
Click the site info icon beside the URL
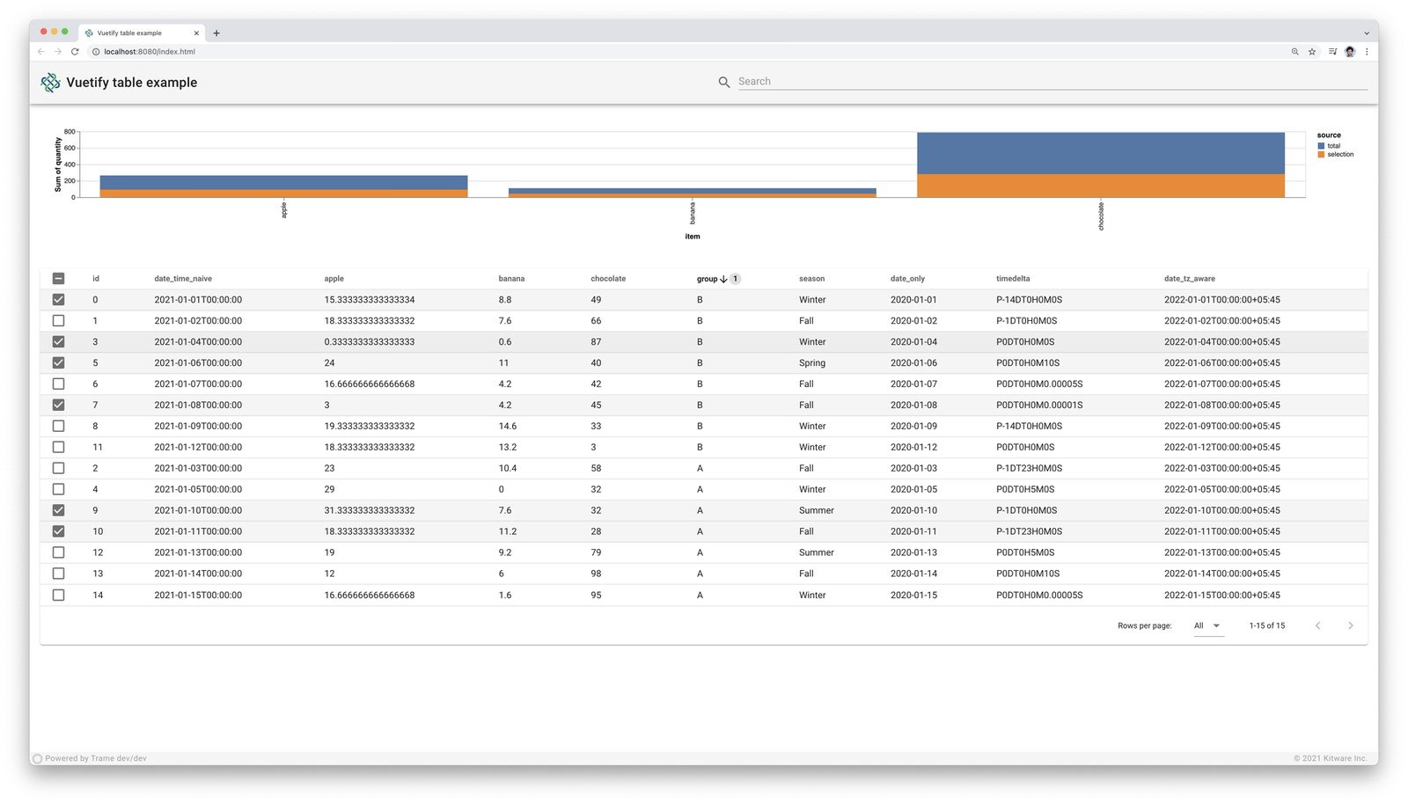(96, 52)
